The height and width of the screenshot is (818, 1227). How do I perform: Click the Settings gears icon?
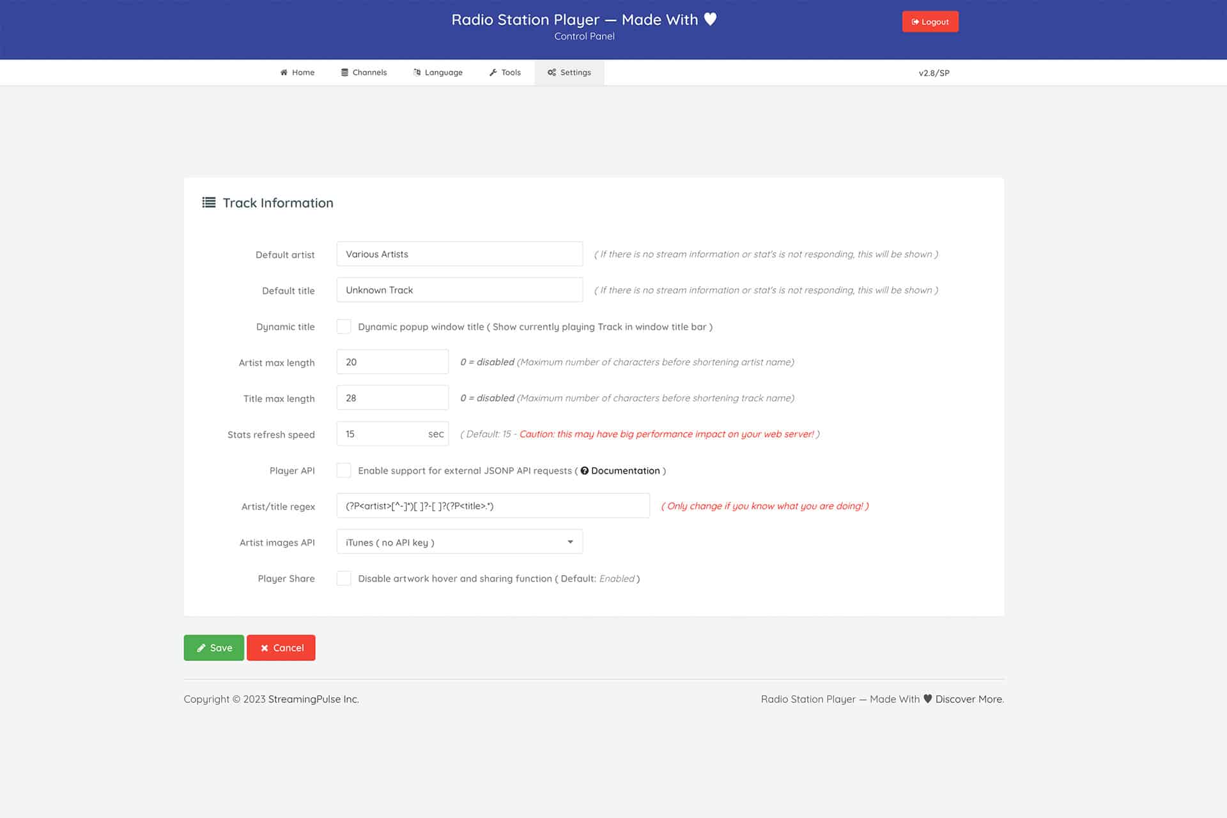[x=552, y=72]
